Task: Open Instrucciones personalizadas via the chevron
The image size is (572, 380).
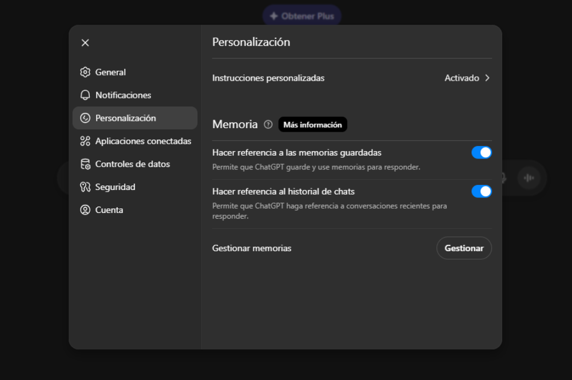Action: tap(487, 78)
